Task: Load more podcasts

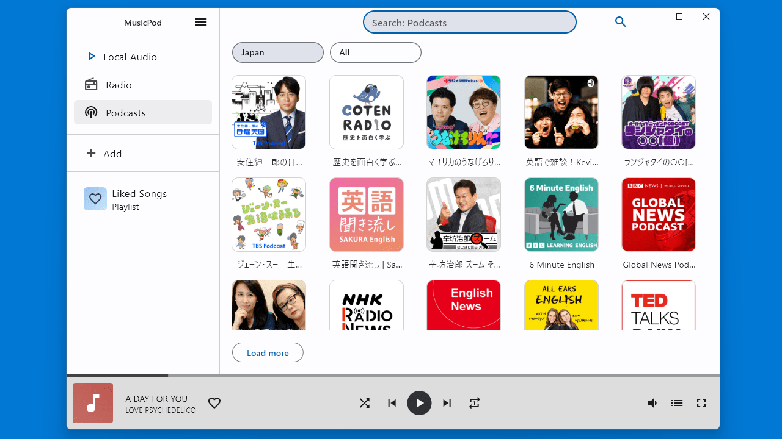Action: [x=268, y=353]
